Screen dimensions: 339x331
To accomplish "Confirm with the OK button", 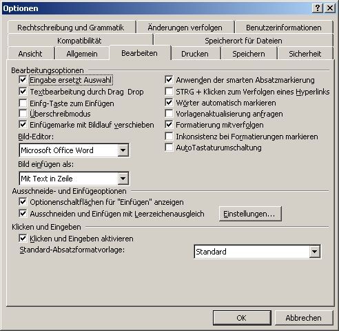I will pos(242,318).
